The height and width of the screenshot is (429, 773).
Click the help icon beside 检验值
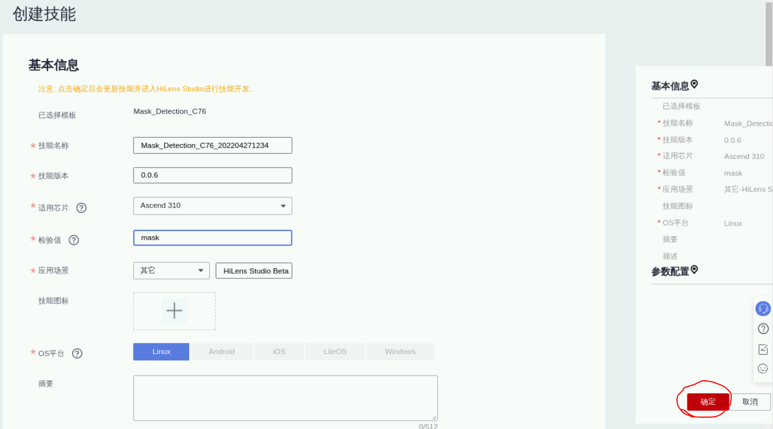74,240
